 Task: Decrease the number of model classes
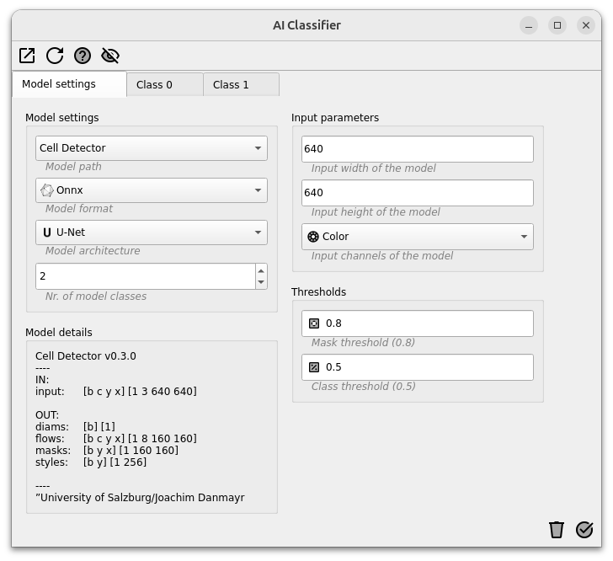261,282
